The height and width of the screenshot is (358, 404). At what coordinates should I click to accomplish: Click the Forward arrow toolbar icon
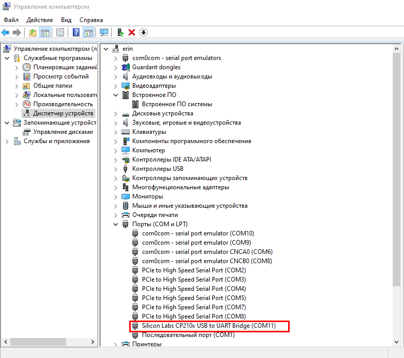coord(17,32)
